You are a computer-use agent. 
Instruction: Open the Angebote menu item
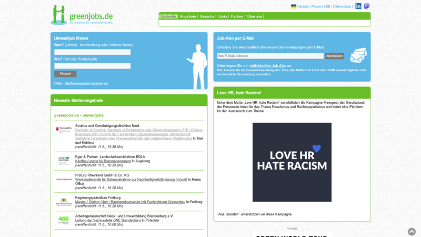click(x=188, y=16)
